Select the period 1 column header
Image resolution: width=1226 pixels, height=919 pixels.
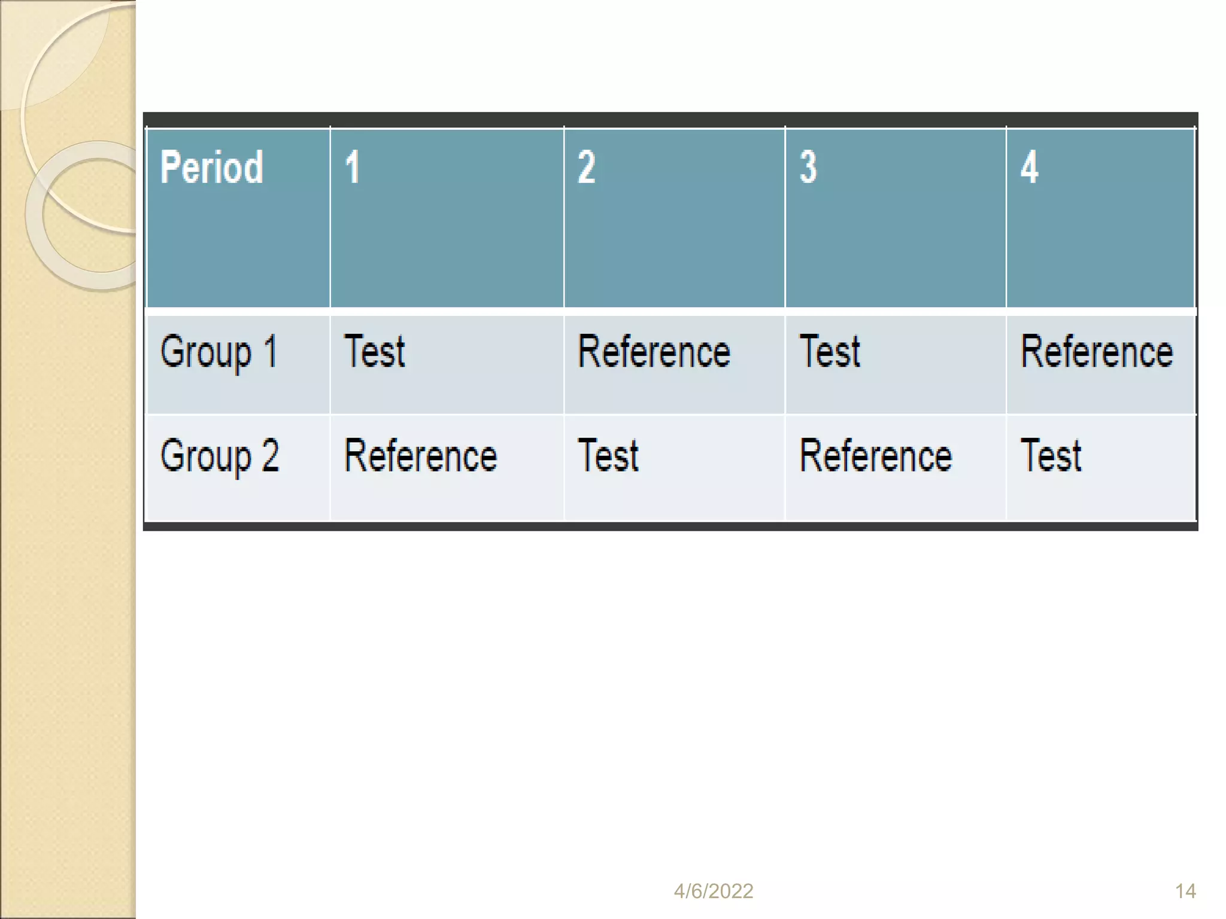pos(352,168)
